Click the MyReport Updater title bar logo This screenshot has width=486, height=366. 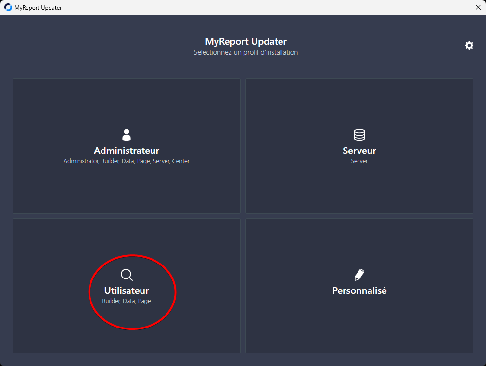(8, 7)
